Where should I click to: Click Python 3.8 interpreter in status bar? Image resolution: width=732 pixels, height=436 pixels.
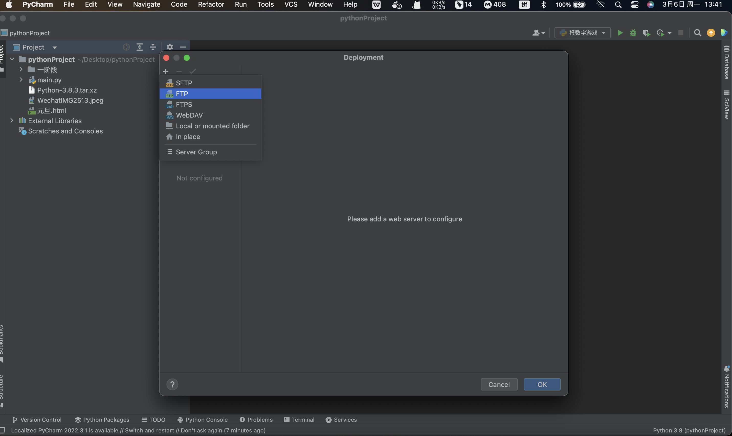tap(689, 430)
